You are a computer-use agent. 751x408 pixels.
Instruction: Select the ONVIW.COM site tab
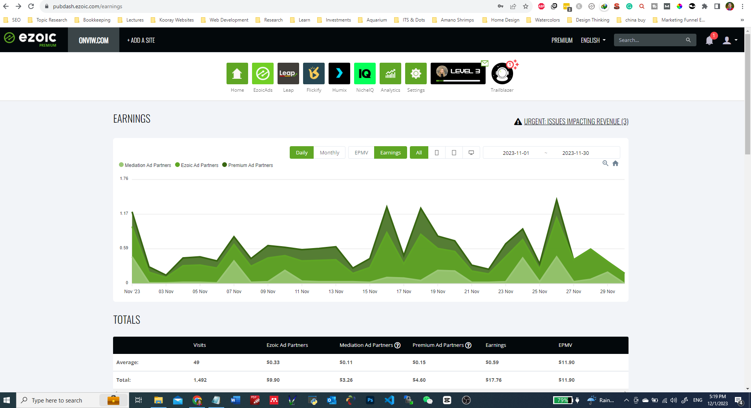(93, 40)
